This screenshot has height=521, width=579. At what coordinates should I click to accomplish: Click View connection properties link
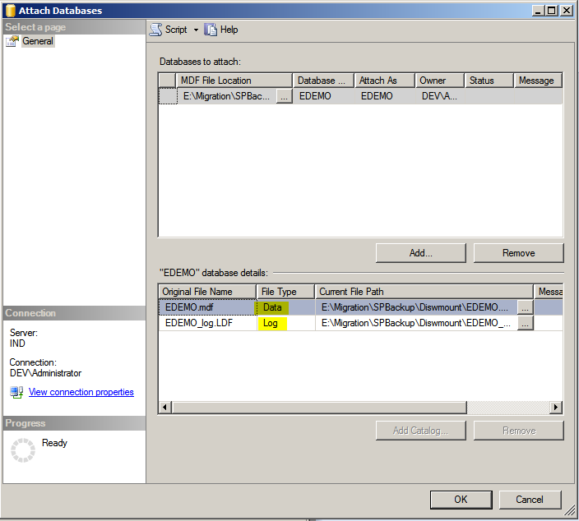coord(81,392)
